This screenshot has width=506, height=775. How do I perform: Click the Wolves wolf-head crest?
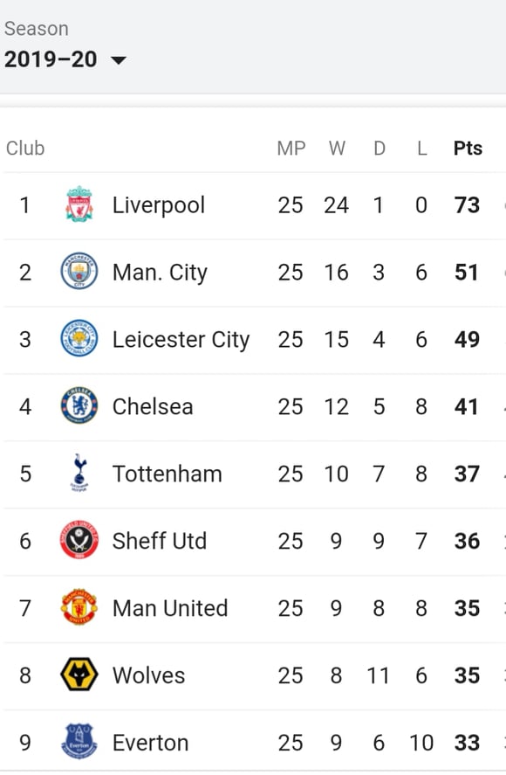pos(79,675)
